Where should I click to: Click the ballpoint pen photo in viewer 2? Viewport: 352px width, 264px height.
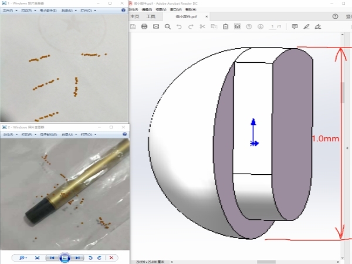65,194
